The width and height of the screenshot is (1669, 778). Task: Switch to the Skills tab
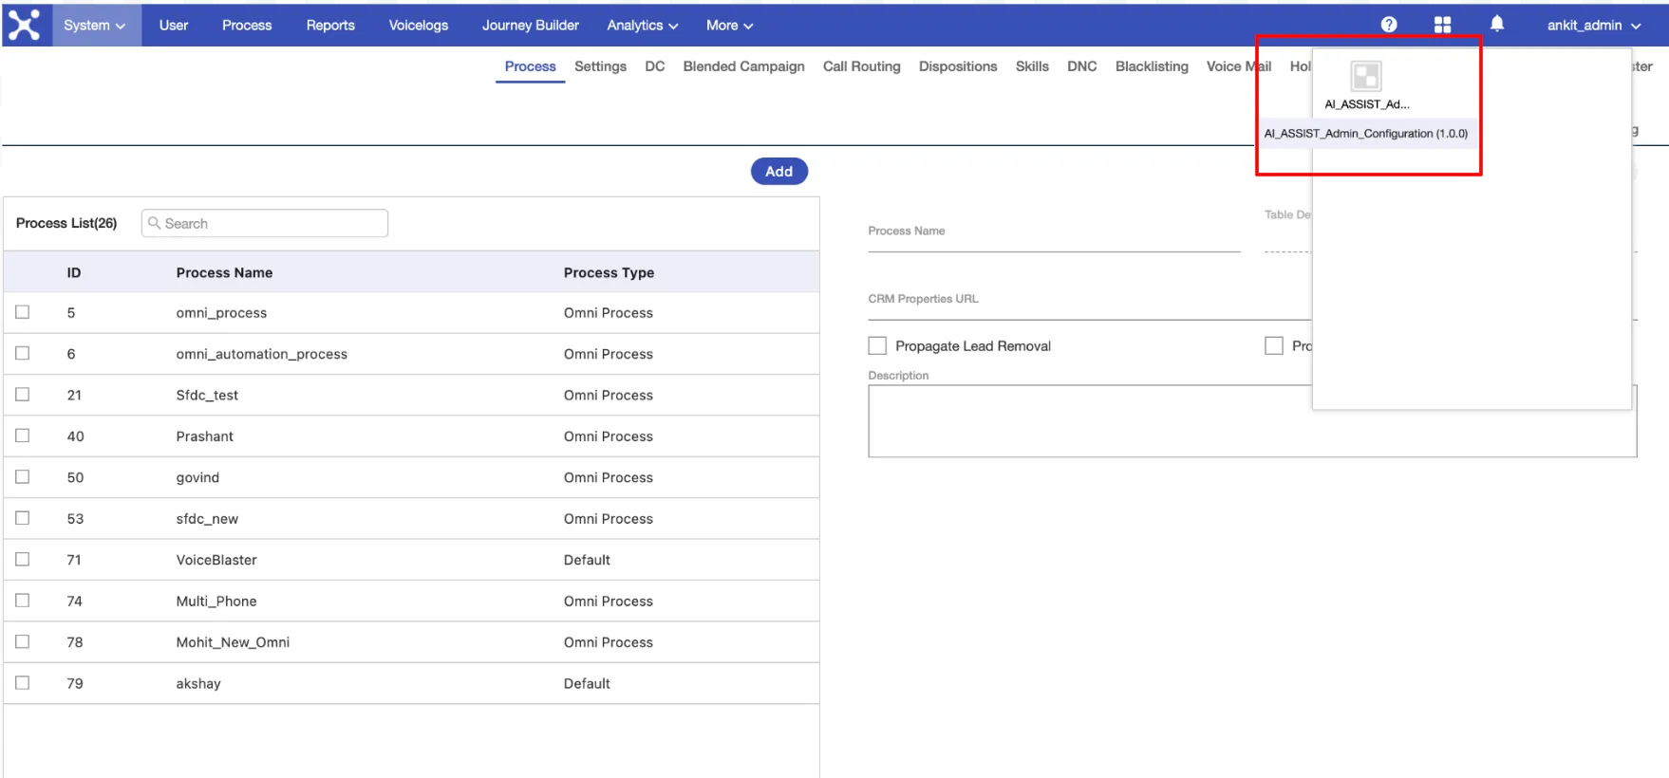click(x=1032, y=66)
